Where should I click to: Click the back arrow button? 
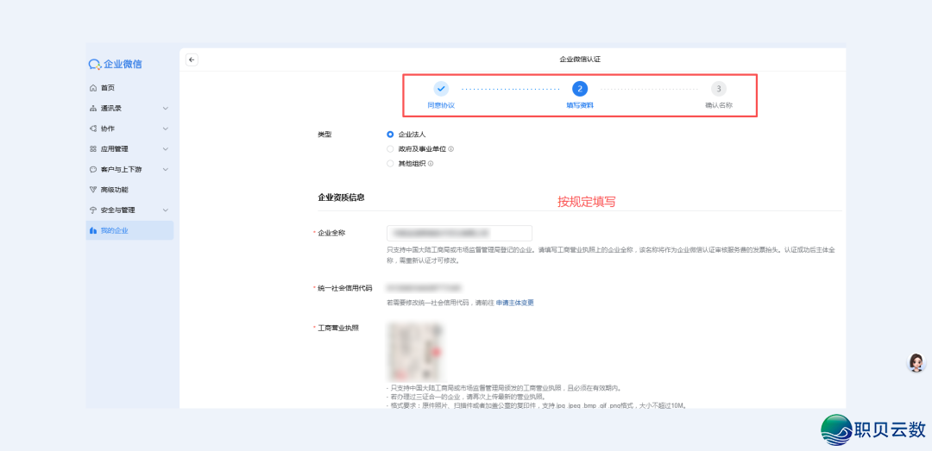click(192, 60)
